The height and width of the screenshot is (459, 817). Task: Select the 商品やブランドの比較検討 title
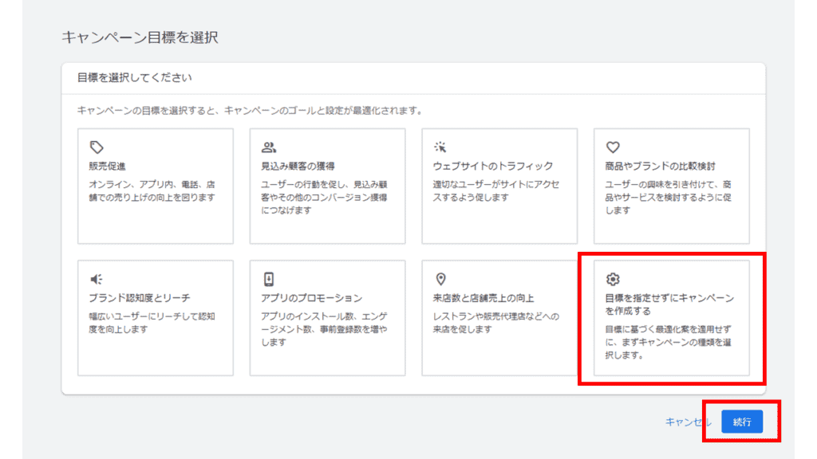[x=660, y=167]
